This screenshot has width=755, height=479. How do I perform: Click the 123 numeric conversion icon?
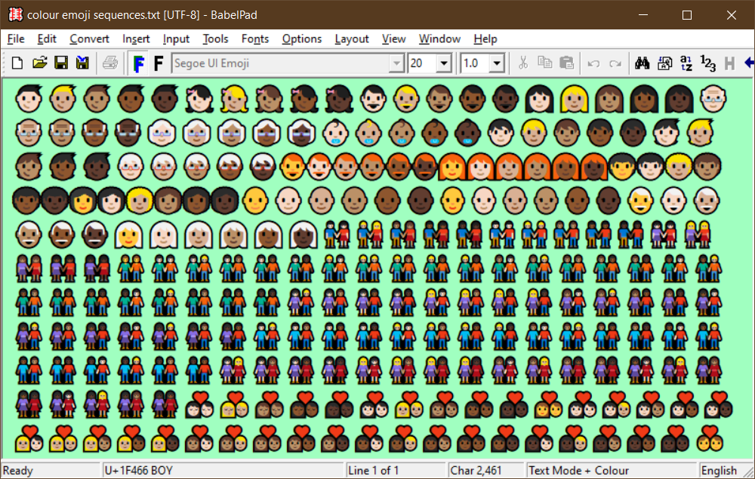coord(707,63)
